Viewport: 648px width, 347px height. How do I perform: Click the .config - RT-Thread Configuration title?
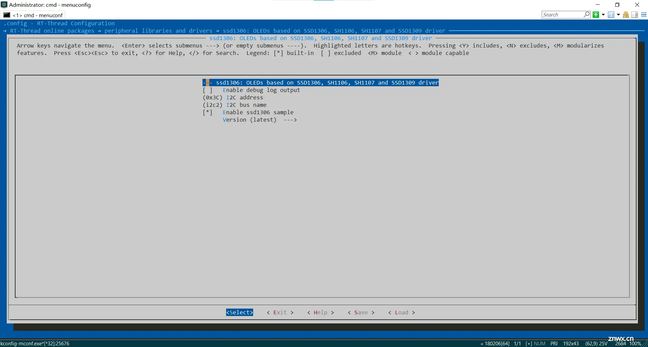(59, 23)
